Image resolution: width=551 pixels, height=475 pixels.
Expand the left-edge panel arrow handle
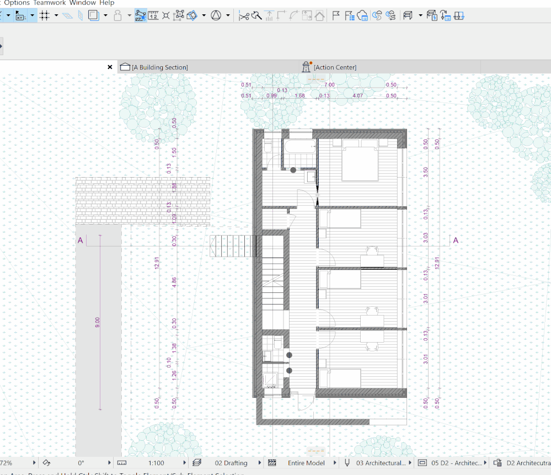point(1,46)
